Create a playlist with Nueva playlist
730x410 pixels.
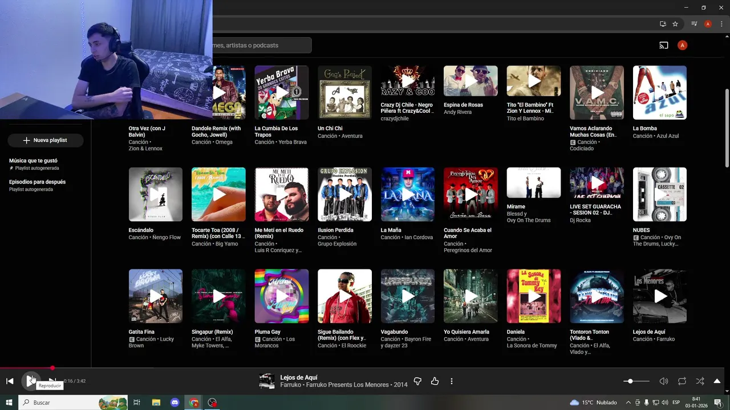click(x=45, y=140)
